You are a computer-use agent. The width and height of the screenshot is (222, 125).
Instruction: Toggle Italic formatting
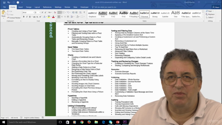(x=27, y=17)
